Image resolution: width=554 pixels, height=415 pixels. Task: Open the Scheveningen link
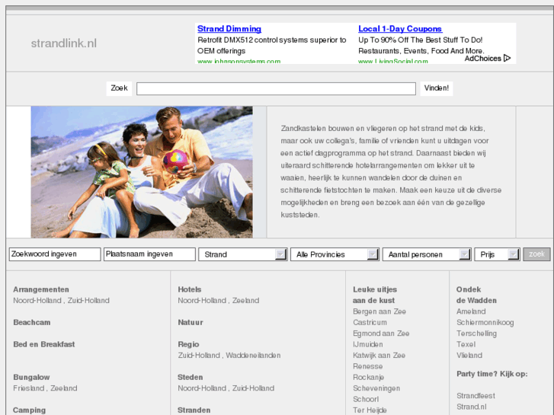click(376, 388)
